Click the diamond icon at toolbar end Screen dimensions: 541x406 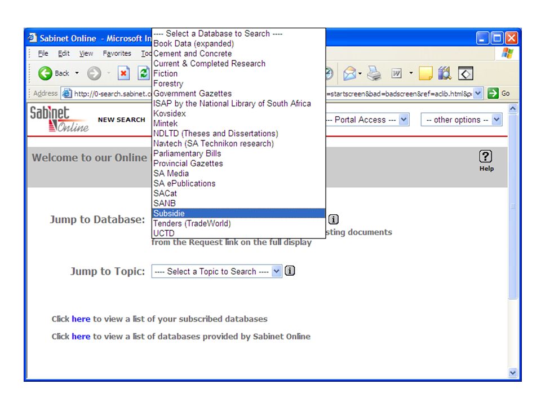coord(465,73)
